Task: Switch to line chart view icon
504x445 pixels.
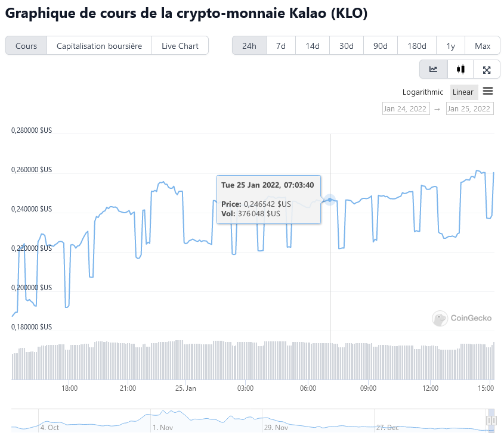Action: (x=433, y=70)
